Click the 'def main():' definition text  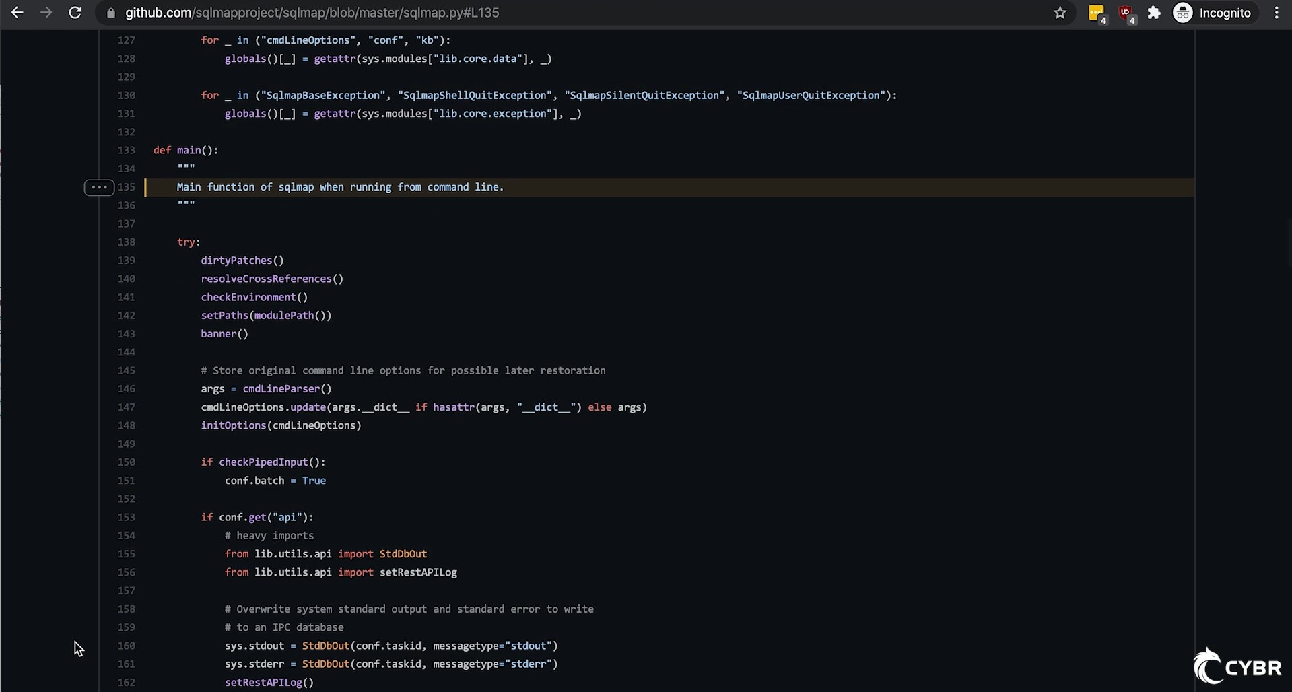[186, 150]
